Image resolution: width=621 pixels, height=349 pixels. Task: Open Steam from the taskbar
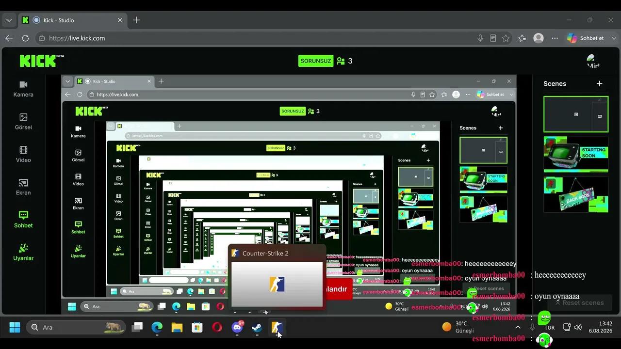[x=257, y=327]
